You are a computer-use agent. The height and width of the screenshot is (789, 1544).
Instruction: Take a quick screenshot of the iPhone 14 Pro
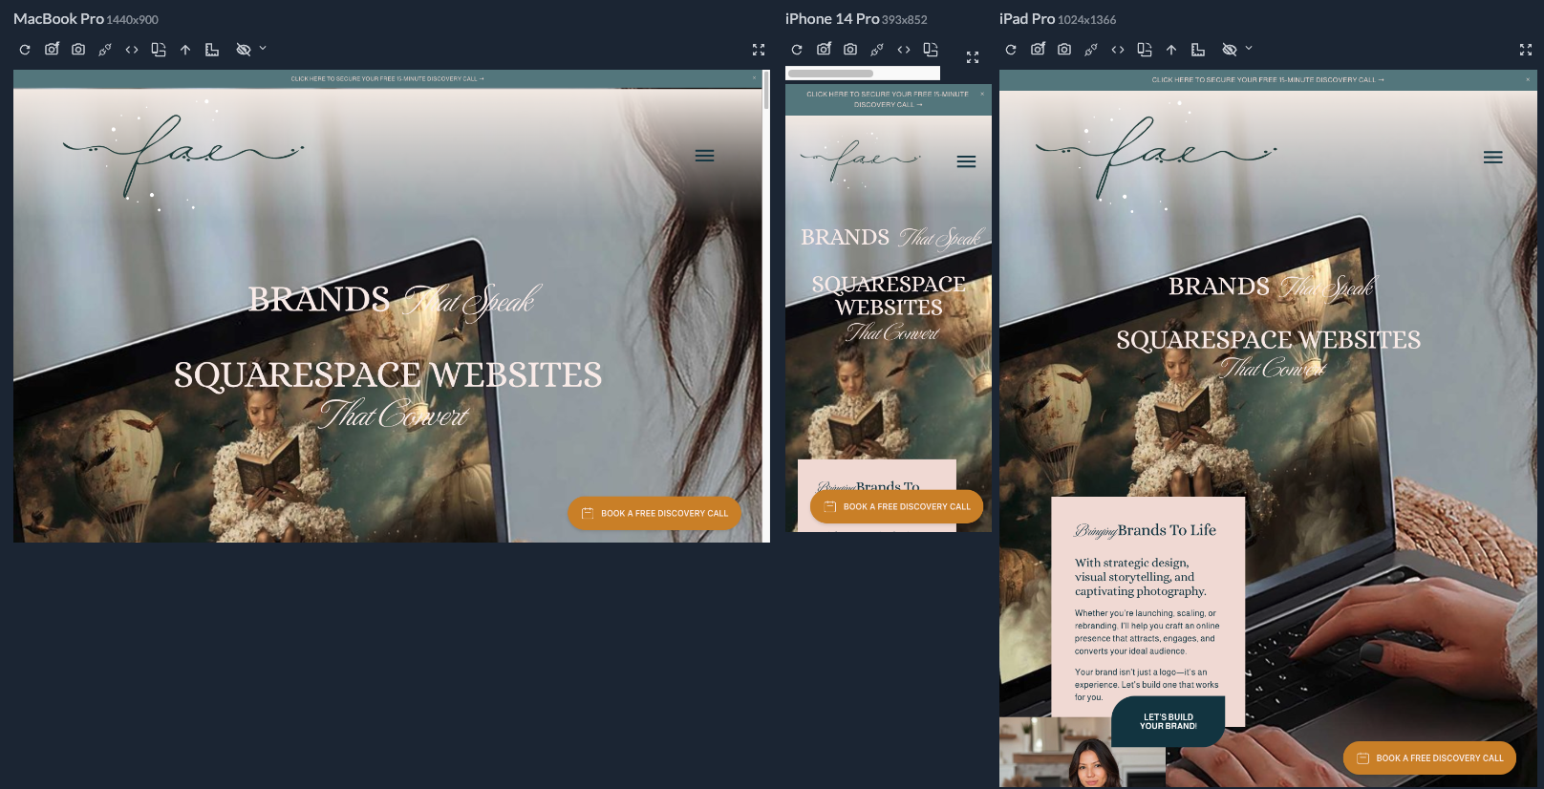(824, 49)
